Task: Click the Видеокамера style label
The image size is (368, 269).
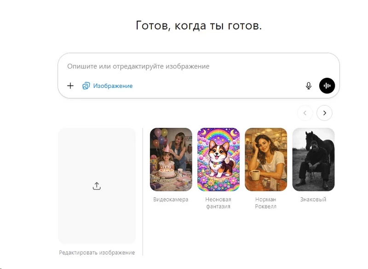Action: pyautogui.click(x=171, y=200)
